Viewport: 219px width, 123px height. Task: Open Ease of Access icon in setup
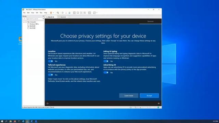[48, 103]
